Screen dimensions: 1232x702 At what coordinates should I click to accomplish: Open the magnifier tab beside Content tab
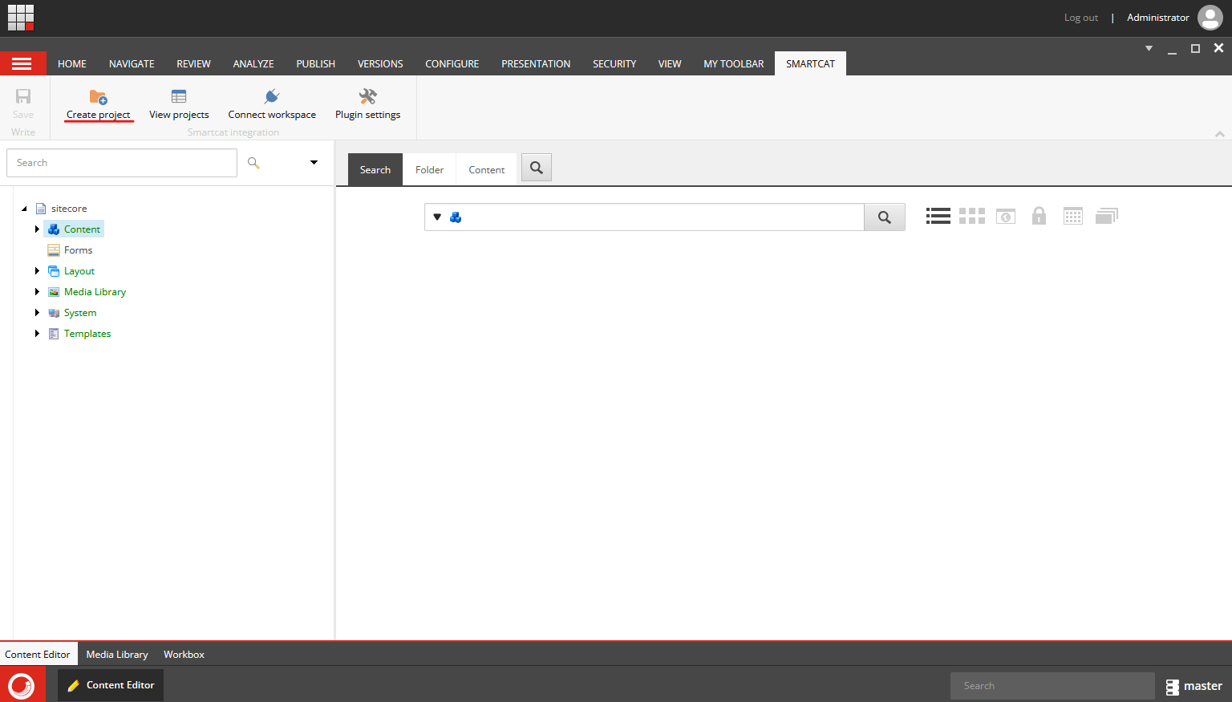[x=537, y=168]
